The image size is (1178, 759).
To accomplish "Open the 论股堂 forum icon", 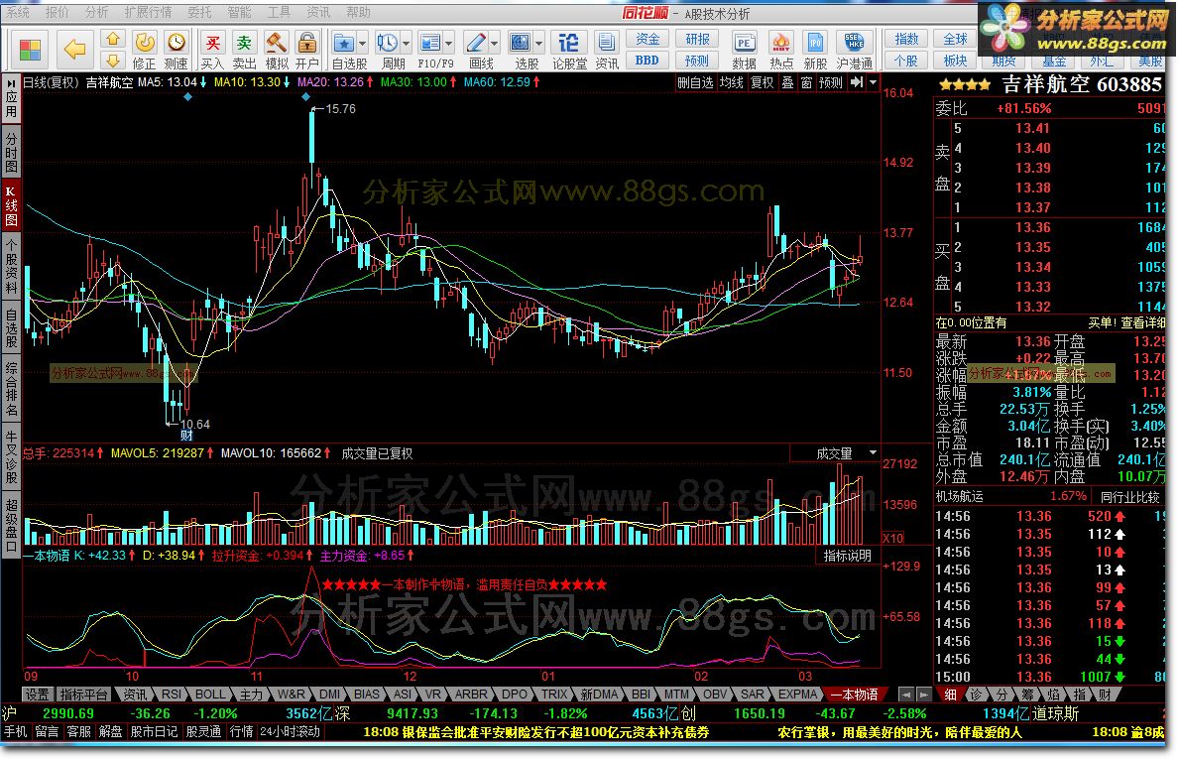I will coord(569,43).
